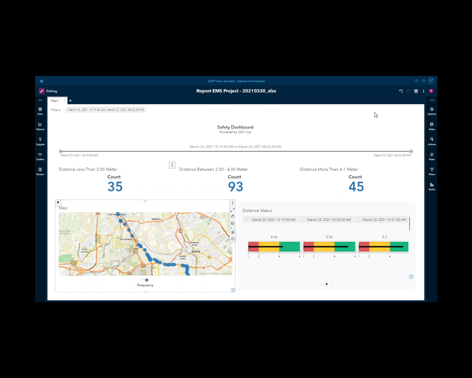Viewport: 472px width, 378px height.
Task: Open the Review pane
Action: [x=40, y=171]
